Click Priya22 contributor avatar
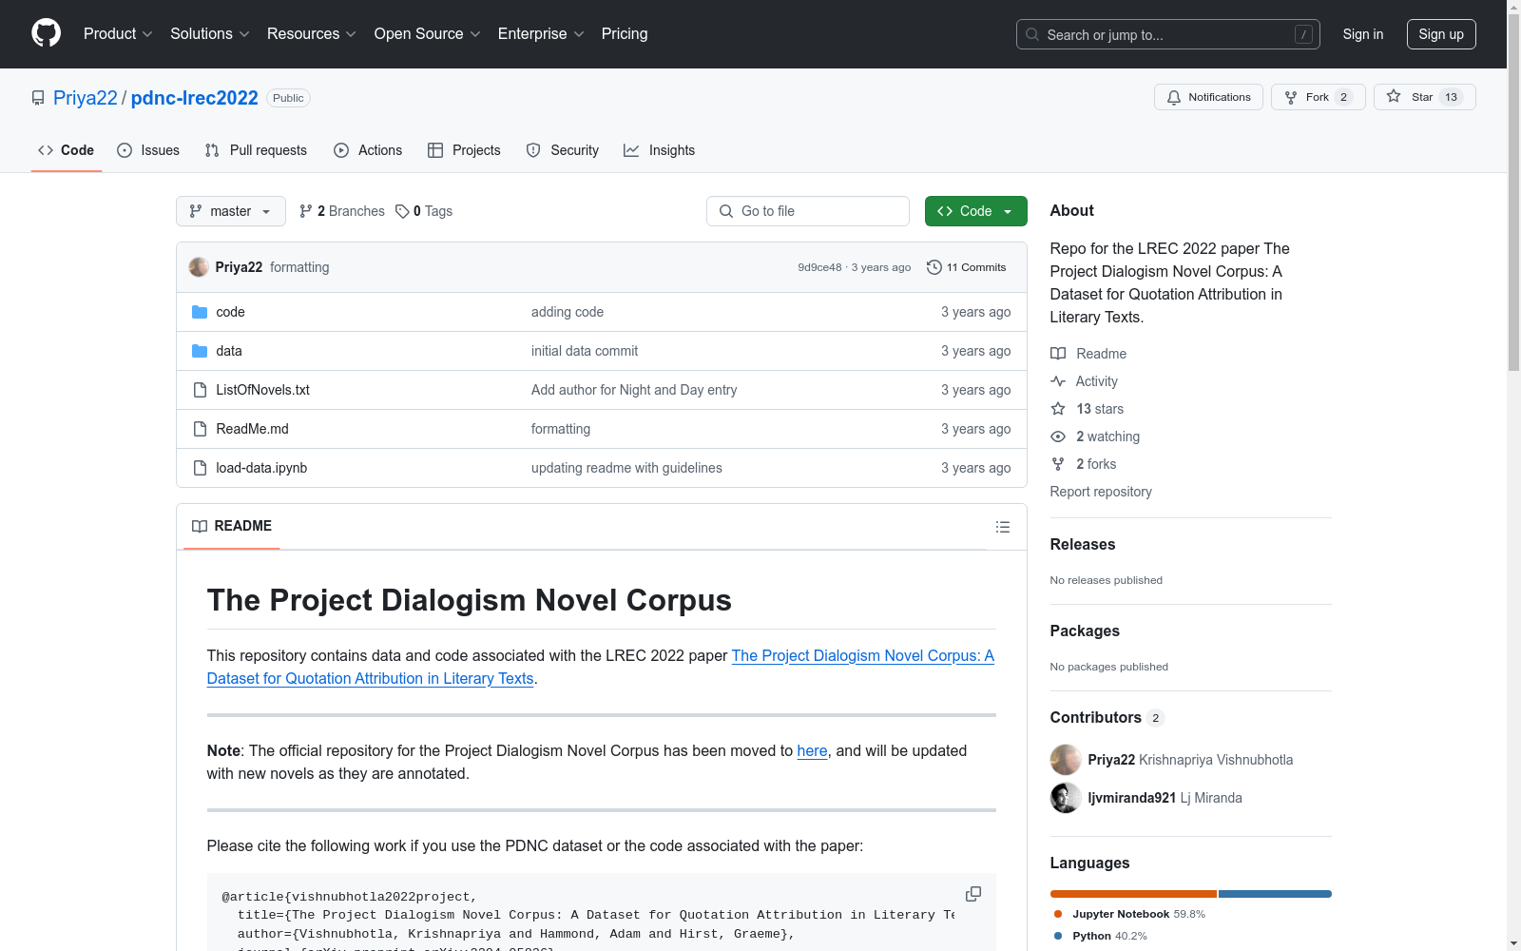The width and height of the screenshot is (1521, 951). pos(1066,760)
